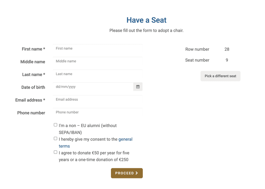Enable the €50 per year donation agreement
The image size is (265, 189).
pos(55,152)
